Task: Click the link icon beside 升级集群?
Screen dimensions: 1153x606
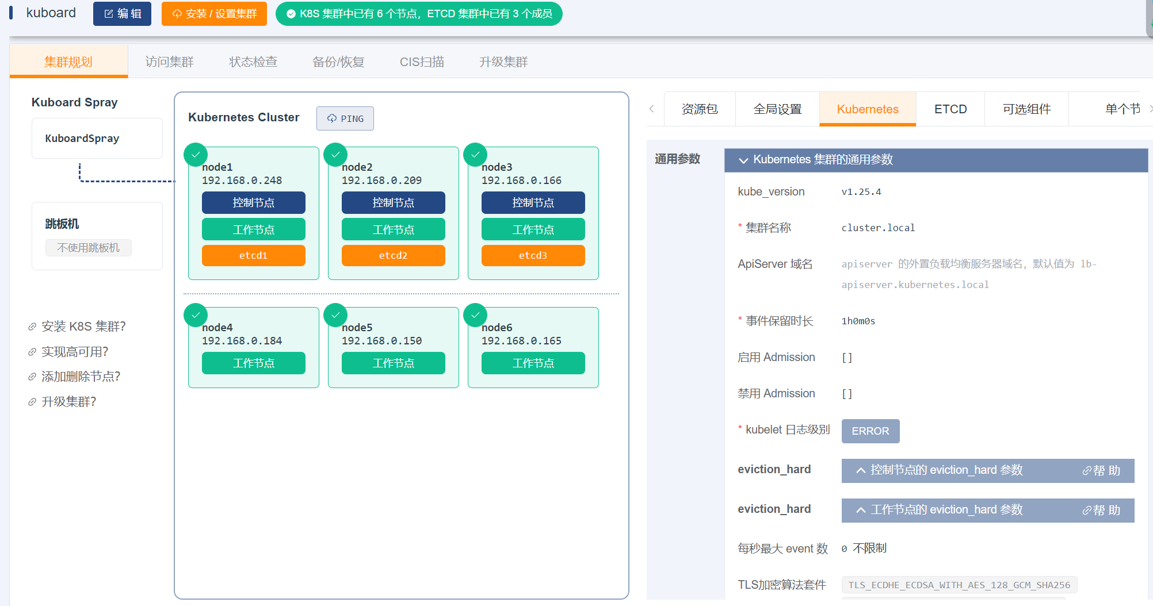Action: tap(32, 402)
